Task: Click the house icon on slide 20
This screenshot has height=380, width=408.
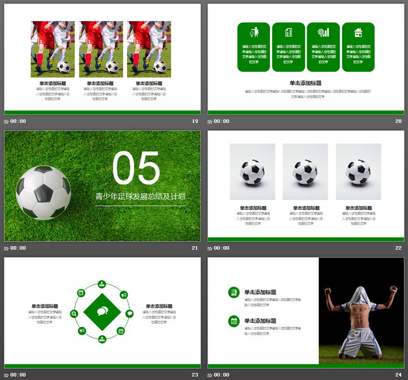Action: [x=358, y=33]
